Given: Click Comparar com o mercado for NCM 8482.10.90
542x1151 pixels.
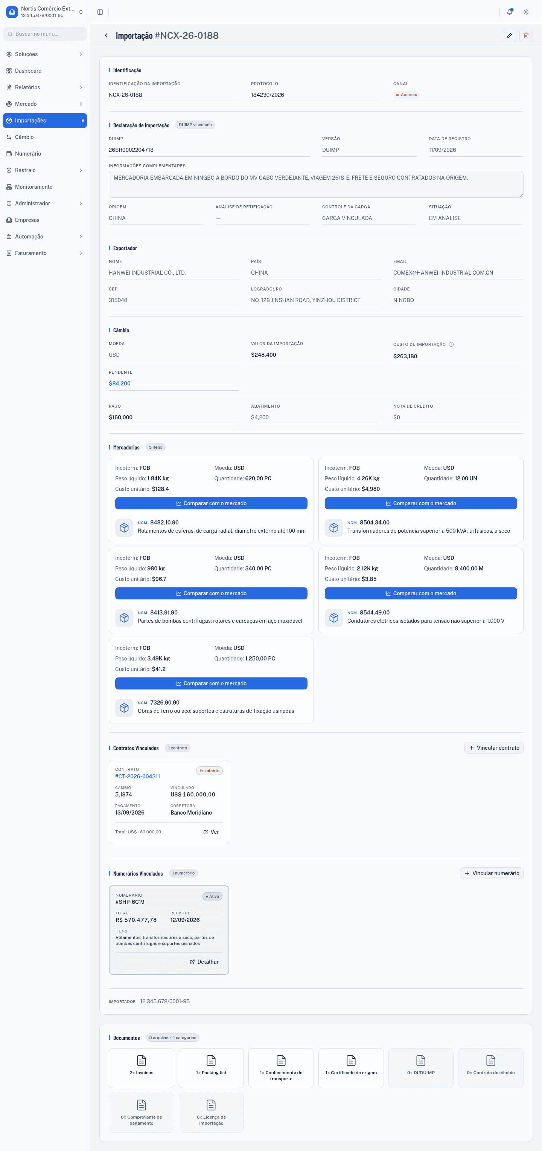Looking at the screenshot, I should (211, 504).
